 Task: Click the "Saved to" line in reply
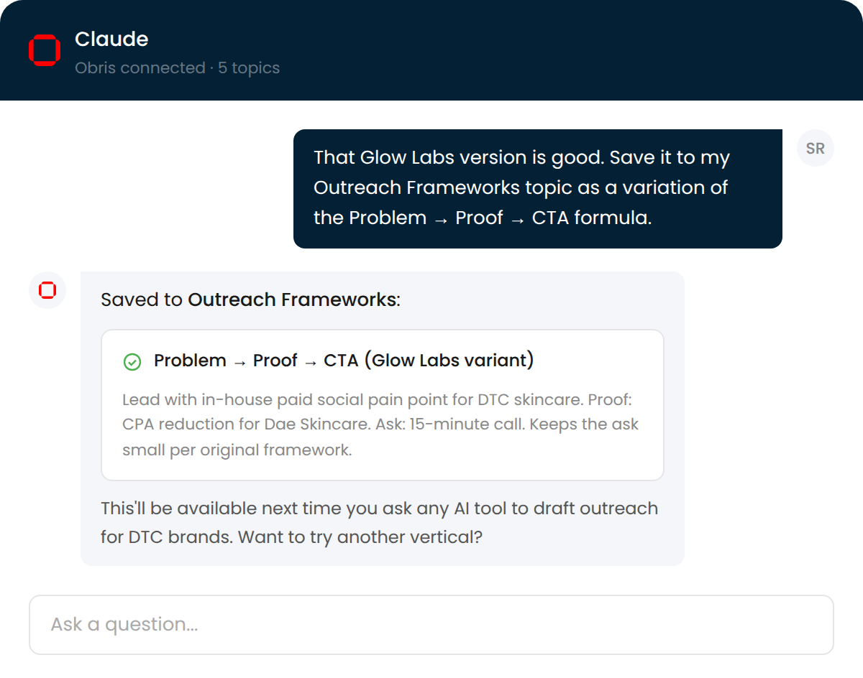coord(142,299)
